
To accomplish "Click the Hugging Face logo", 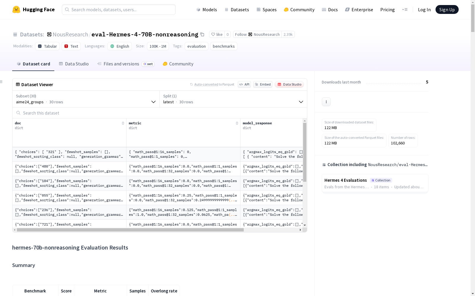I will [33, 9].
